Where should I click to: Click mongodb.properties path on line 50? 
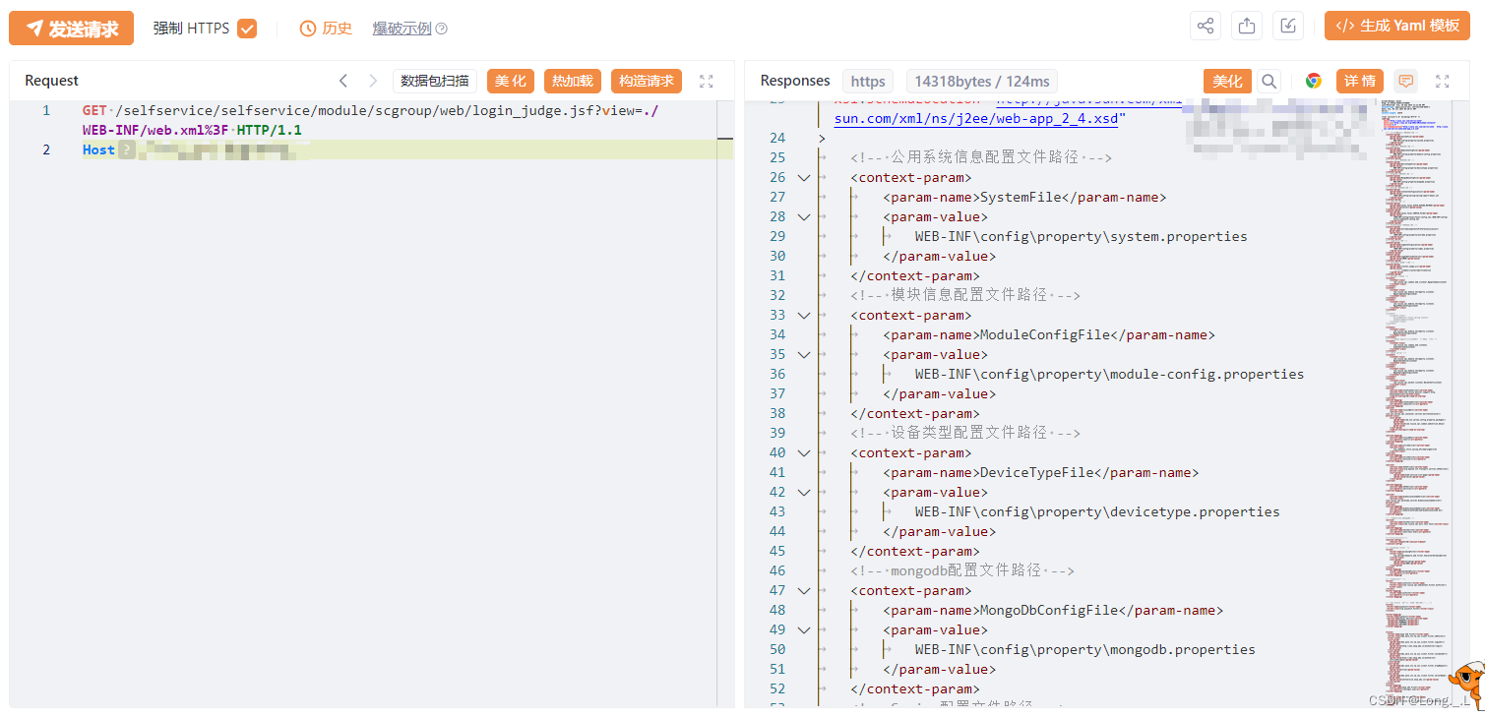pyautogui.click(x=1084, y=649)
